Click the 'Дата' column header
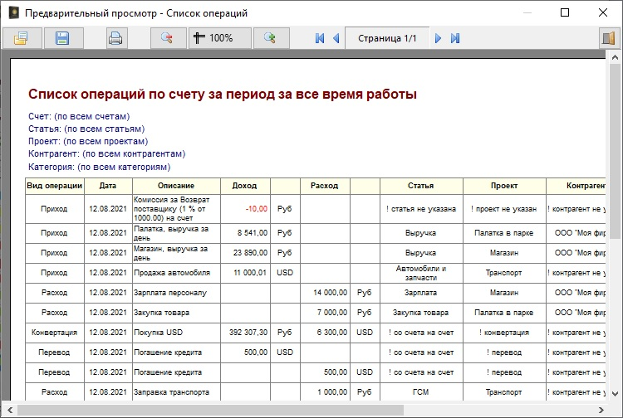The image size is (623, 418). pyautogui.click(x=108, y=186)
